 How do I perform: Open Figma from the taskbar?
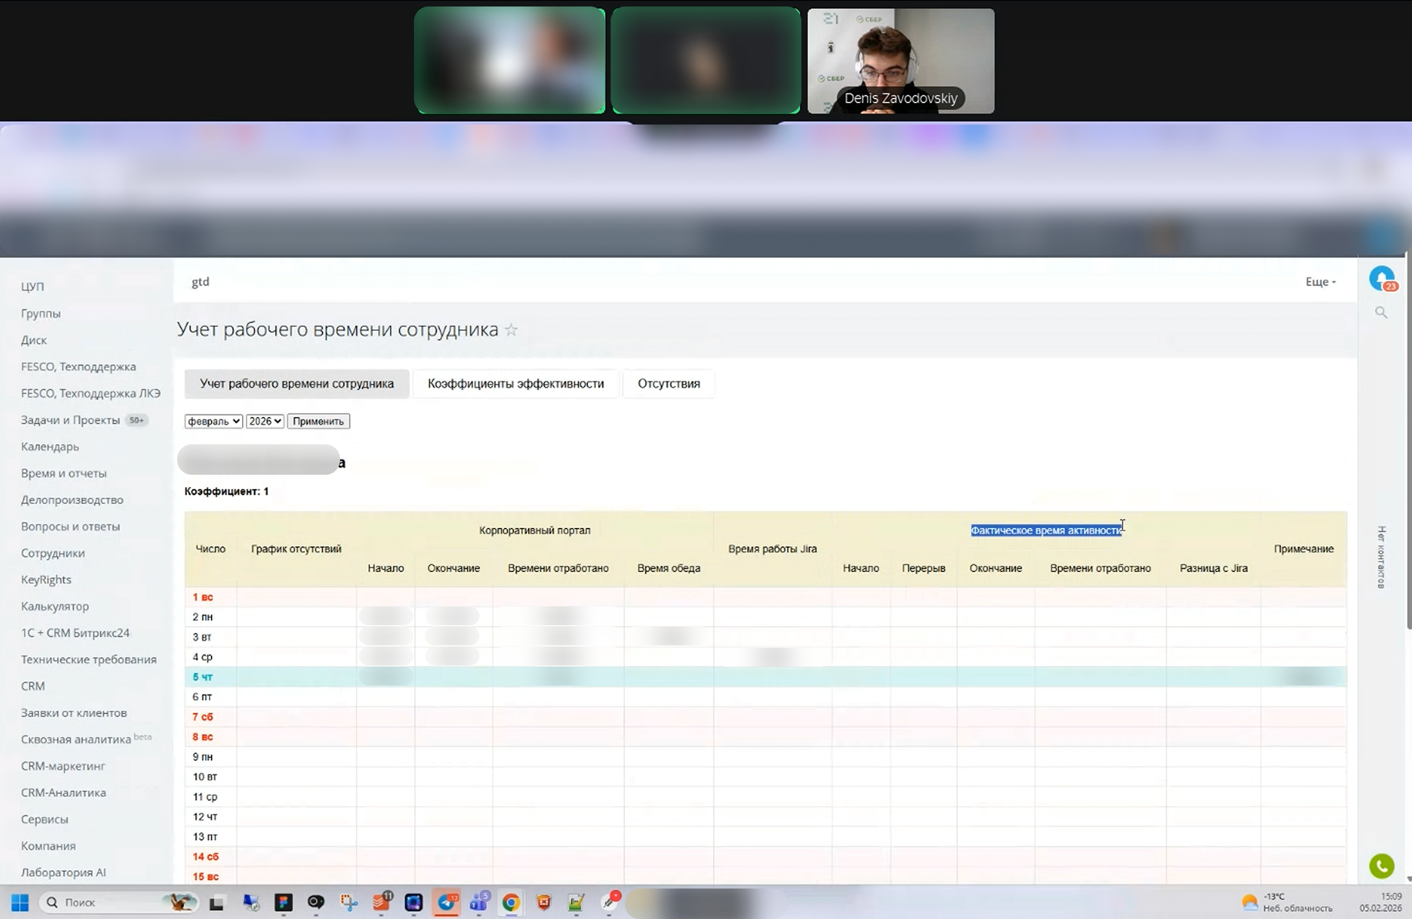point(284,902)
